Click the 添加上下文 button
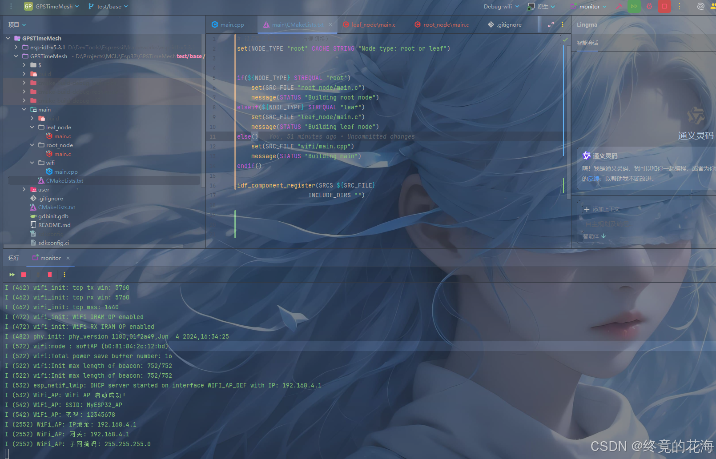This screenshot has height=459, width=716. [x=601, y=209]
